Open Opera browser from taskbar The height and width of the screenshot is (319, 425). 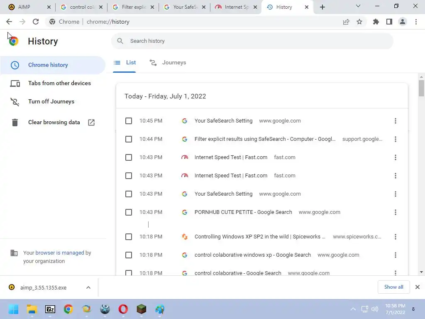[123, 309]
